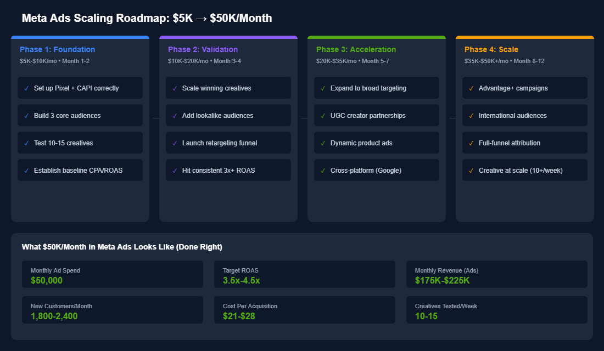
Task: Click the Launch retargeting funnel item
Action: click(x=228, y=143)
